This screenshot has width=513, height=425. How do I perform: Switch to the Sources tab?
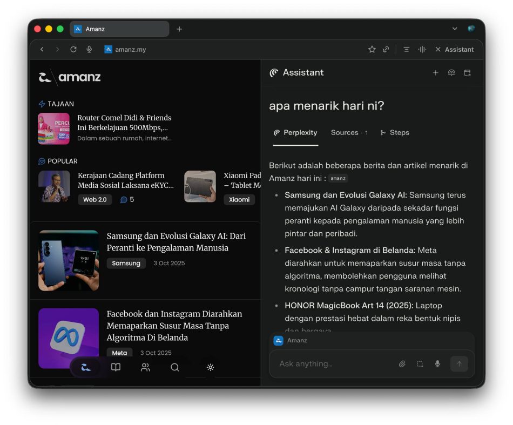[349, 133]
